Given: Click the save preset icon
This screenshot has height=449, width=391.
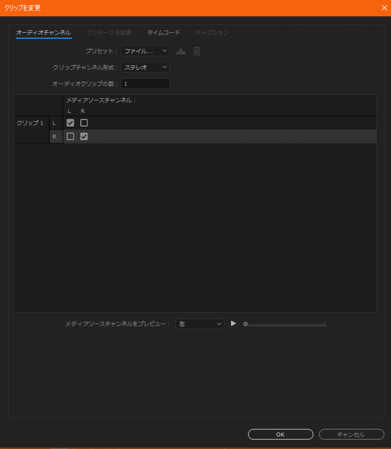Looking at the screenshot, I should point(181,51).
